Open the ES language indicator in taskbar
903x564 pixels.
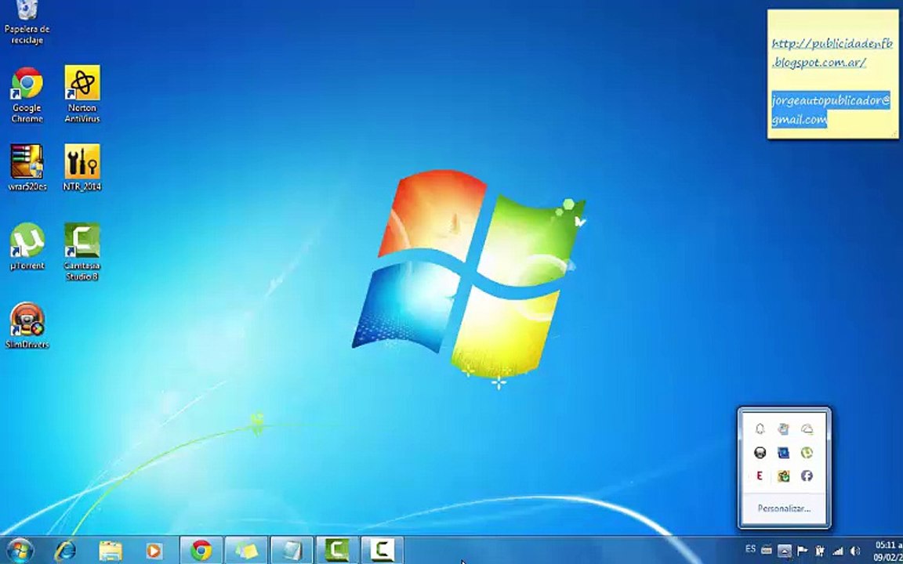(x=750, y=550)
